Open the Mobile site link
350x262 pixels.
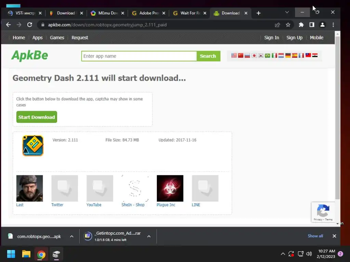317,38
